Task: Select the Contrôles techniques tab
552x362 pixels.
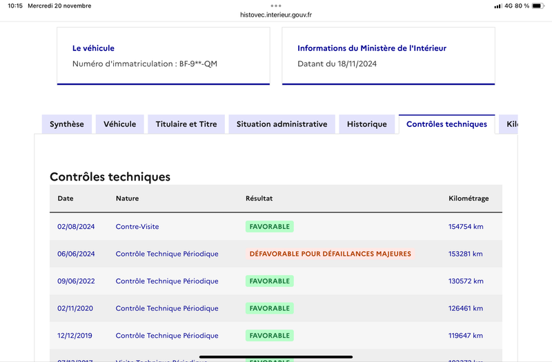Action: (x=446, y=124)
